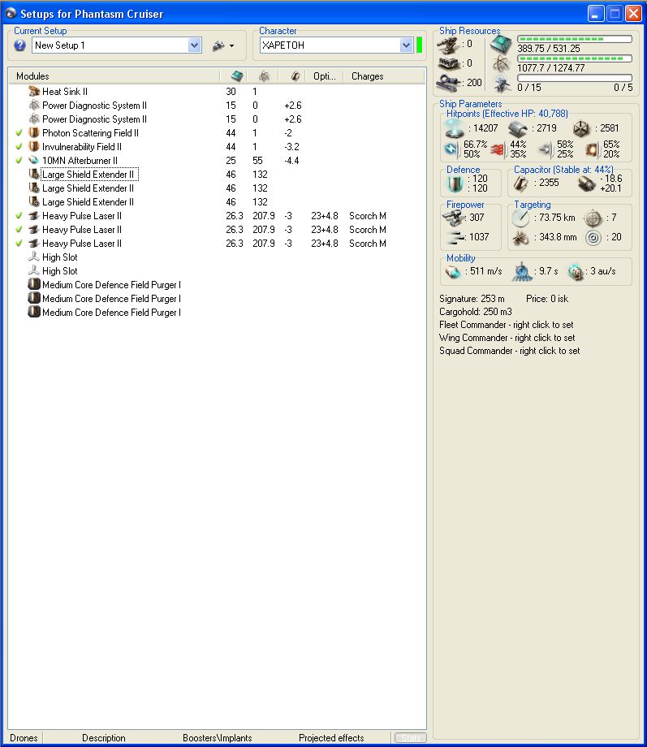This screenshot has height=747, width=647.
Task: Click the CPU usage progress bar
Action: coord(575,39)
